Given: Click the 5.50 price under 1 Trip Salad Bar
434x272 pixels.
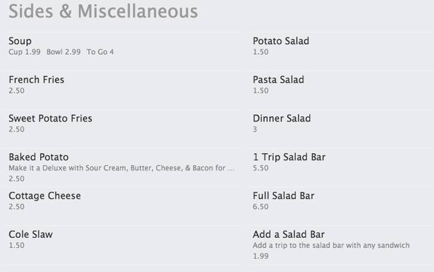Looking at the screenshot, I should 260,168.
